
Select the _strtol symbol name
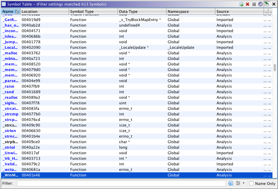(x=9, y=148)
